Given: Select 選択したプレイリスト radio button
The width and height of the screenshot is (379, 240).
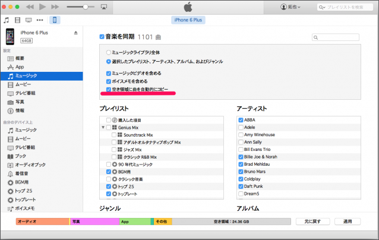Looking at the screenshot, I should [109, 62].
